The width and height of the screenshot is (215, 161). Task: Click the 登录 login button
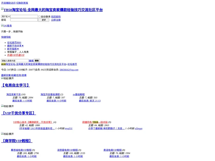pos(44,20)
